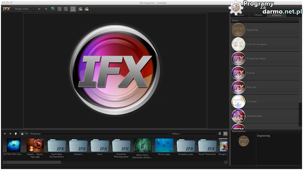Select the Kaleidoscope effect thumbnail
303x170 pixels.
238,116
